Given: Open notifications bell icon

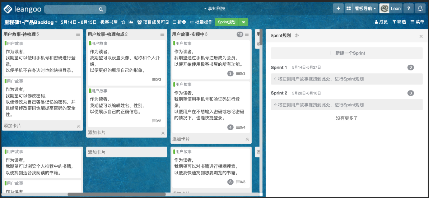Looking at the screenshot, I should (420, 9).
